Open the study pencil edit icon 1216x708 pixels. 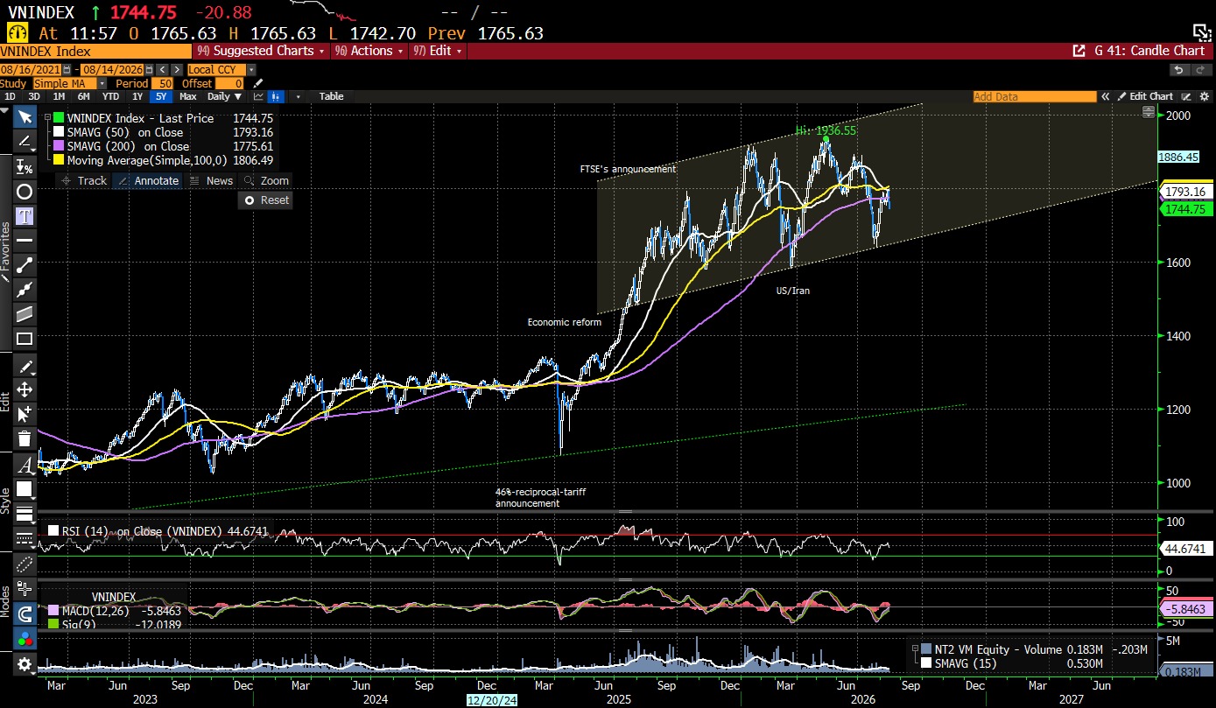click(x=258, y=83)
